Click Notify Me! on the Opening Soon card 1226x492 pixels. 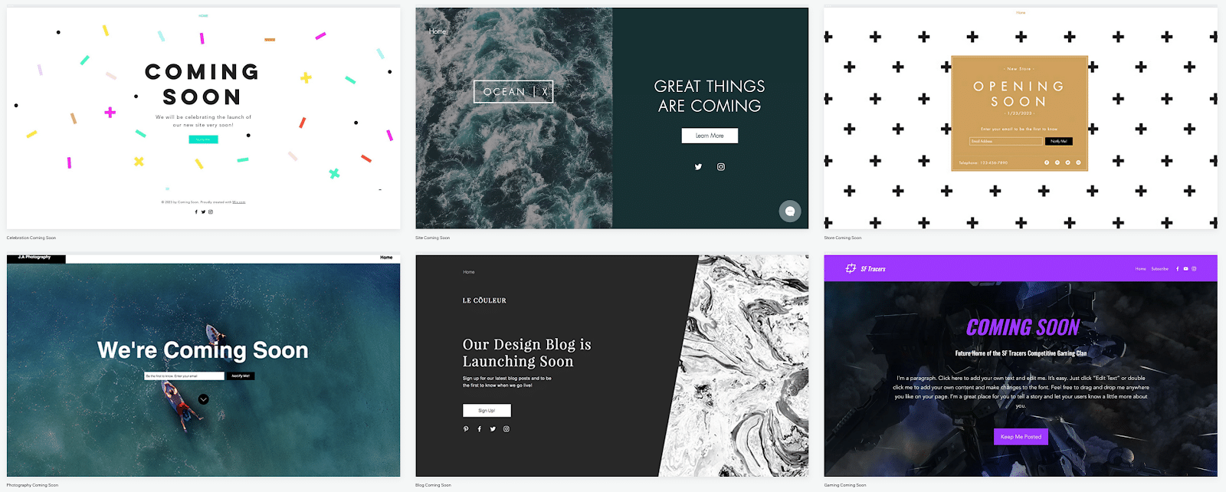coord(1059,141)
